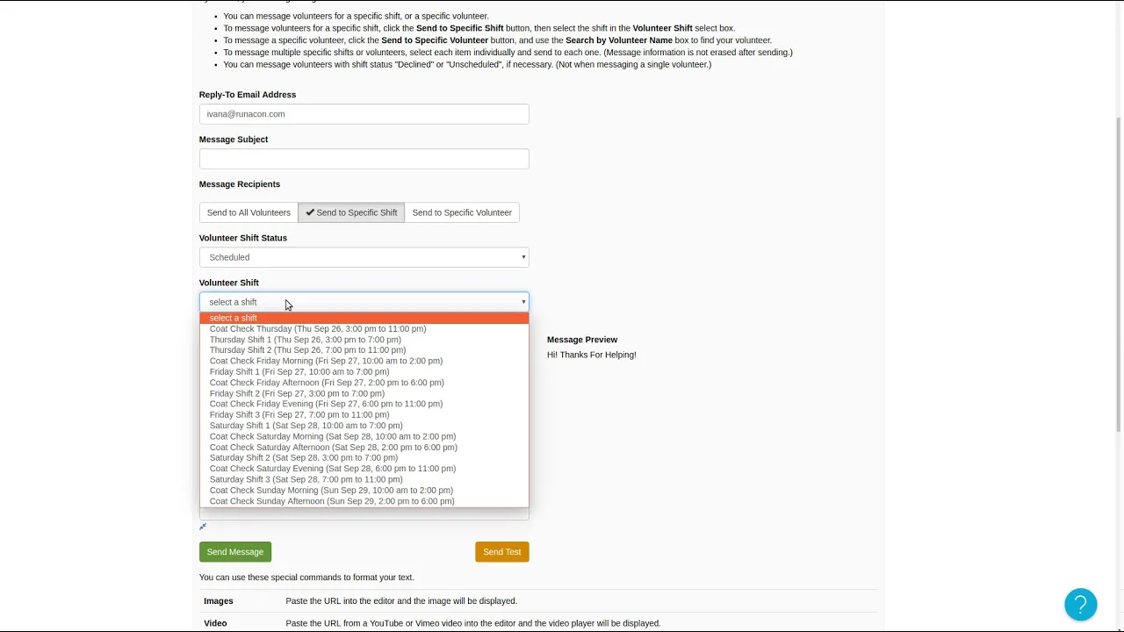Click into the Message Subject field
The height and width of the screenshot is (632, 1124).
pyautogui.click(x=364, y=159)
